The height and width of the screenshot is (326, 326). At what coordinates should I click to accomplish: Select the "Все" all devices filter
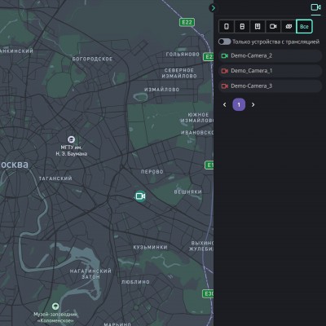pyautogui.click(x=304, y=26)
